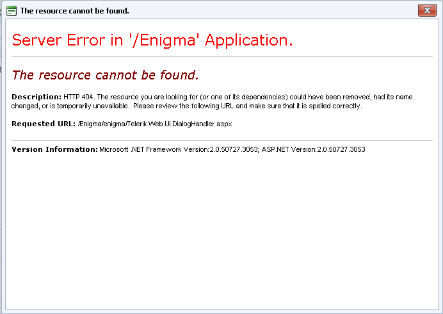The image size is (443, 314).
Task: Click the red "Server Error in '/Enigma' Application." heading
Action: (x=152, y=40)
